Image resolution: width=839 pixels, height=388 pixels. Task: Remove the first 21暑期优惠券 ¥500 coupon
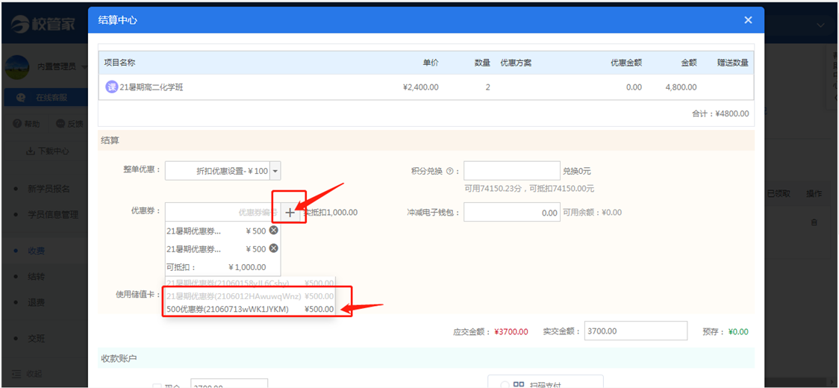[x=273, y=231]
